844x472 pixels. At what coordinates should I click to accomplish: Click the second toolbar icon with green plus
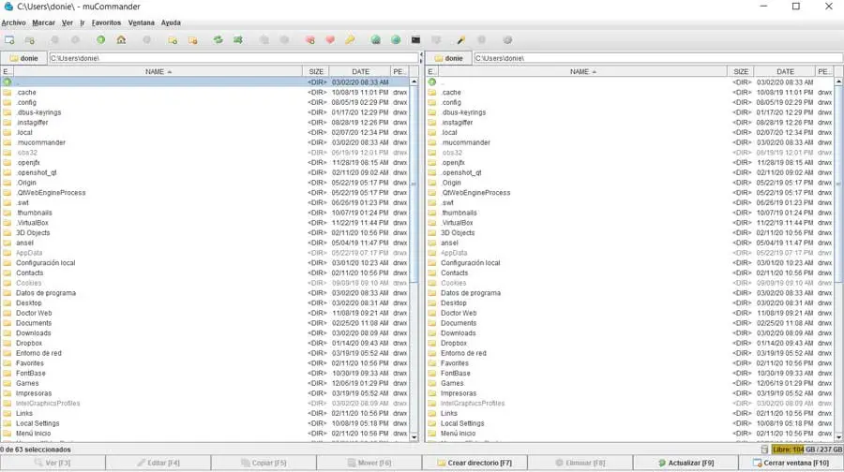[x=30, y=40]
